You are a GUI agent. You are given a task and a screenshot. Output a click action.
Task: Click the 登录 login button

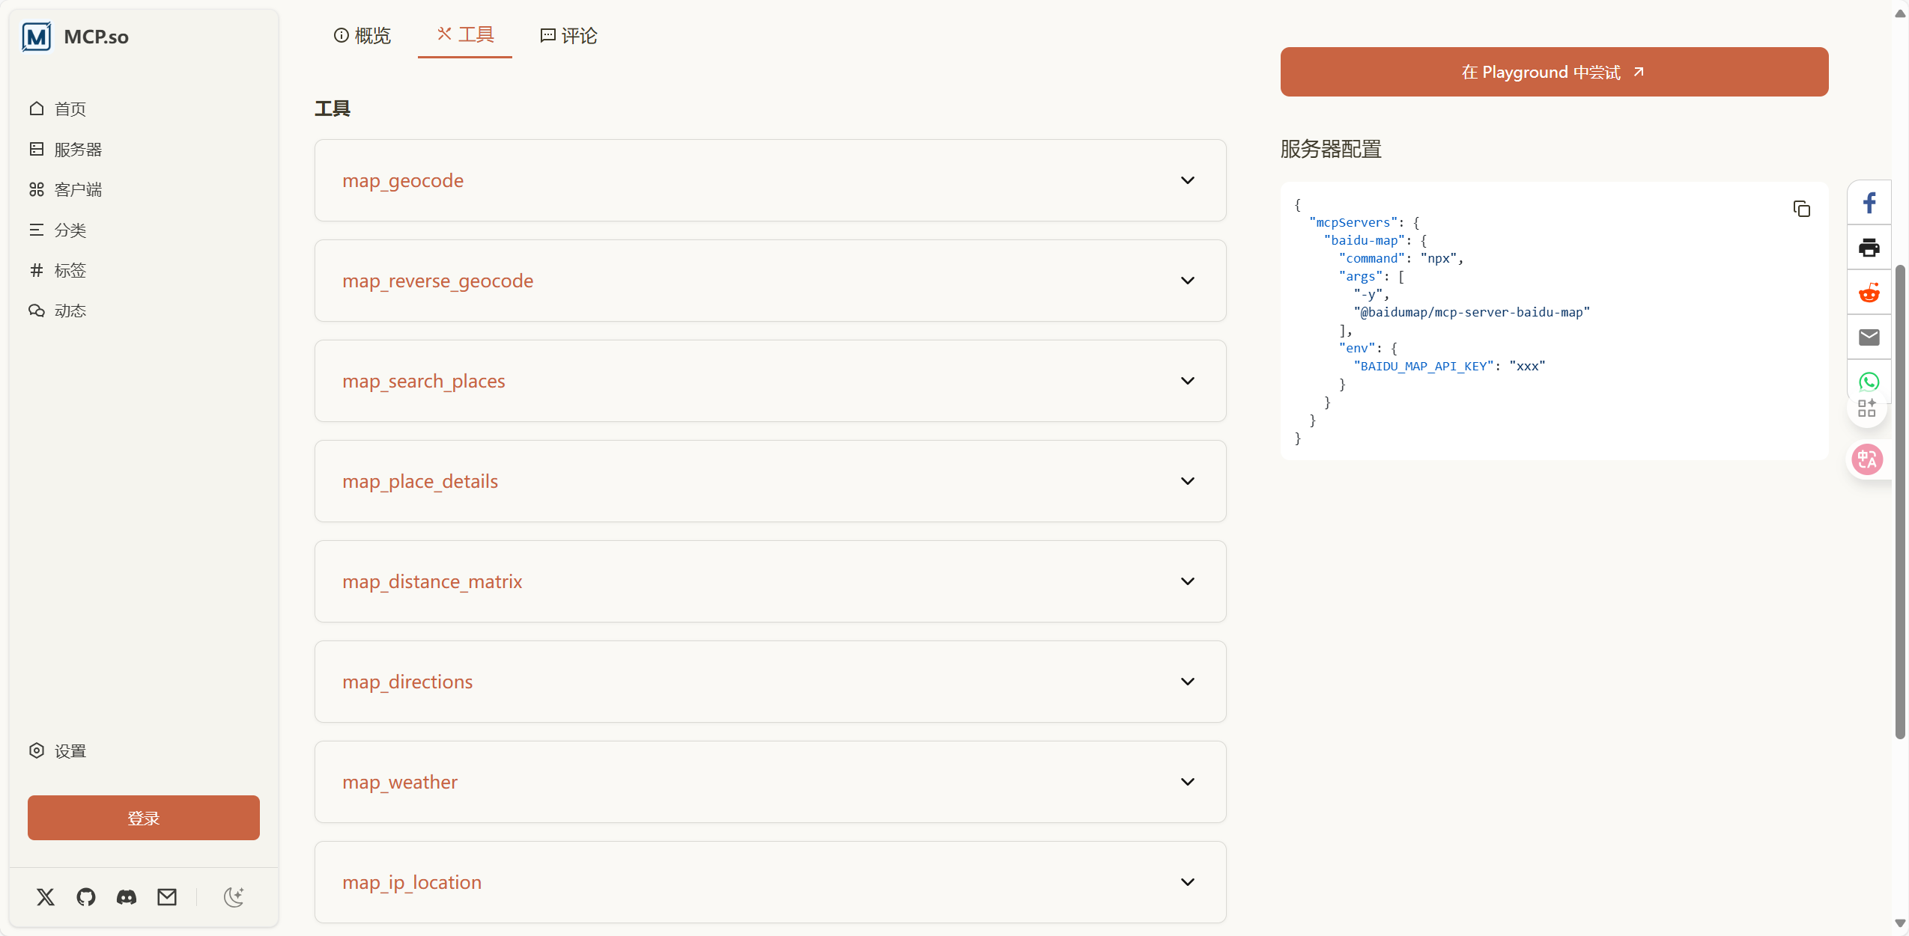(x=144, y=818)
